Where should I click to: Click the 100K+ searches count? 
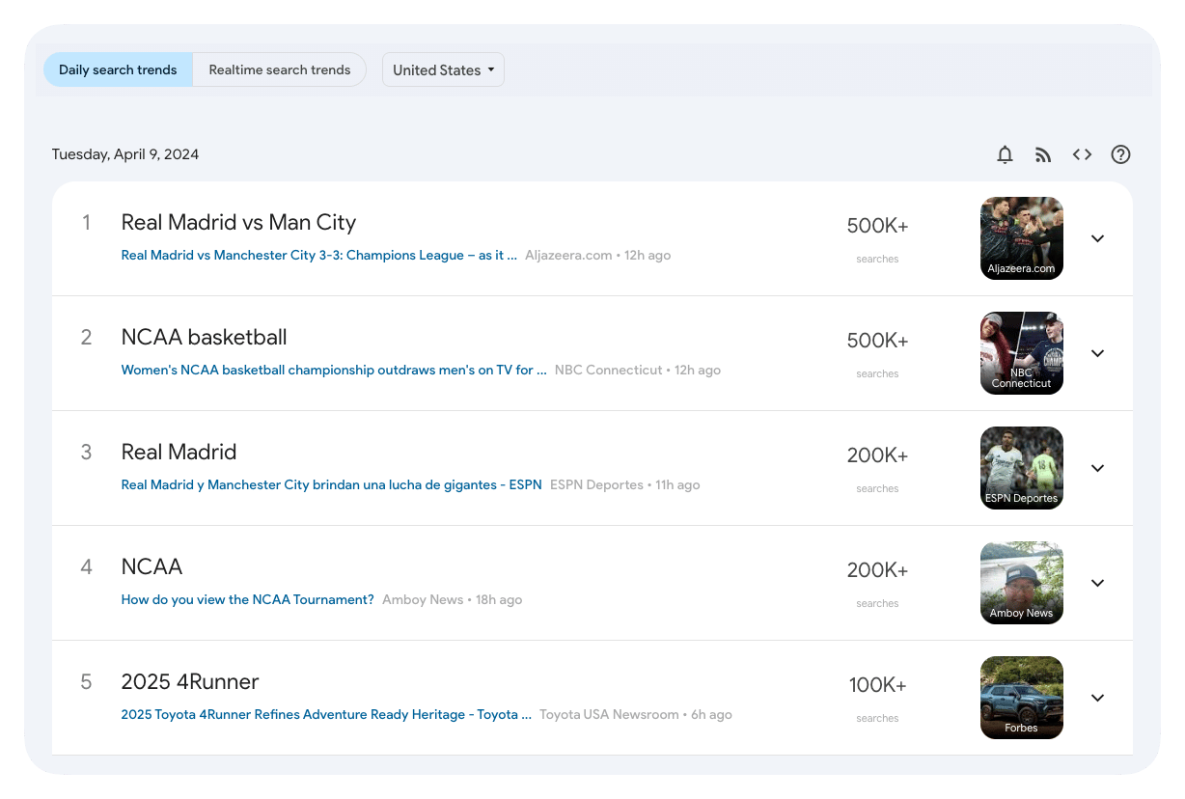point(877,685)
